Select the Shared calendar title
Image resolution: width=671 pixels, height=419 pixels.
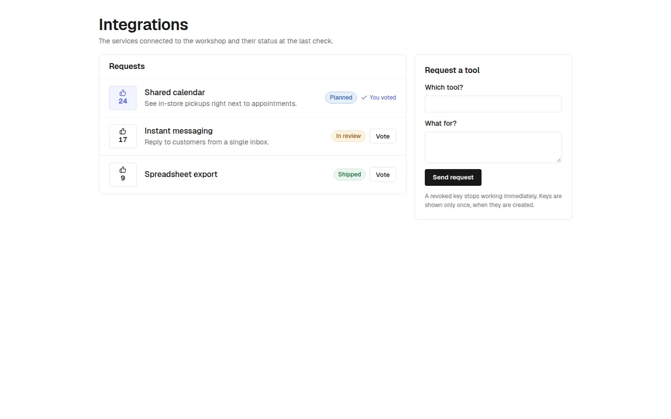pyautogui.click(x=175, y=92)
